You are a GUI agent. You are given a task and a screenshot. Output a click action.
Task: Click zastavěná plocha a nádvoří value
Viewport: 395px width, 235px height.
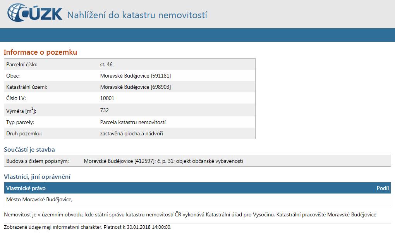(132, 134)
